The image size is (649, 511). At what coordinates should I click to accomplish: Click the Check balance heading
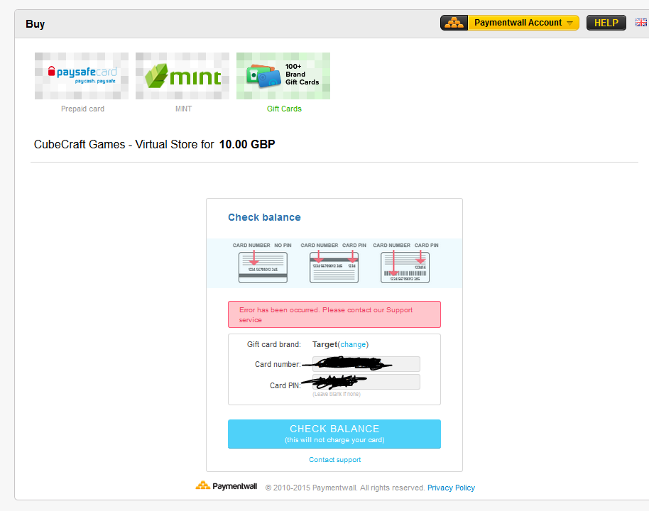[x=264, y=217]
